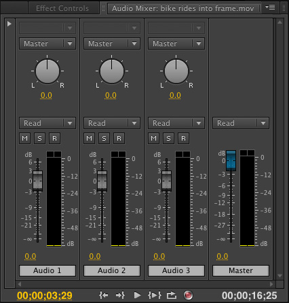The width and height of the screenshot is (289, 303).
Task: Open Audio 2 empty input dropdown
Action: 112,28
